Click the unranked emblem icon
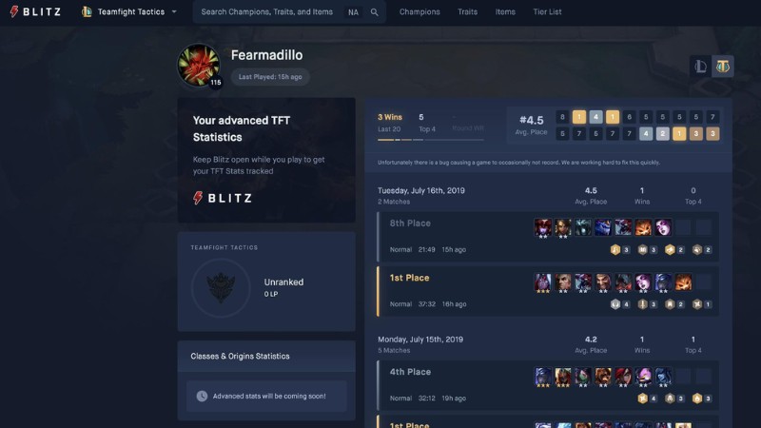Screen dimensions: 761x428 (x=221, y=288)
